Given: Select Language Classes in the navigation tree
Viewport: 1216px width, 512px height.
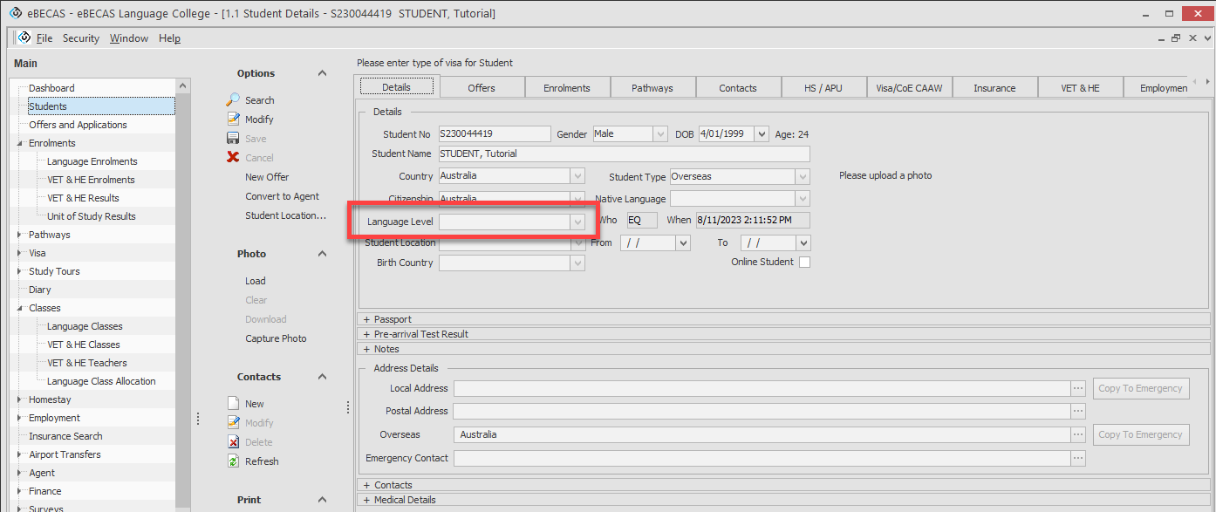Looking at the screenshot, I should 85,326.
